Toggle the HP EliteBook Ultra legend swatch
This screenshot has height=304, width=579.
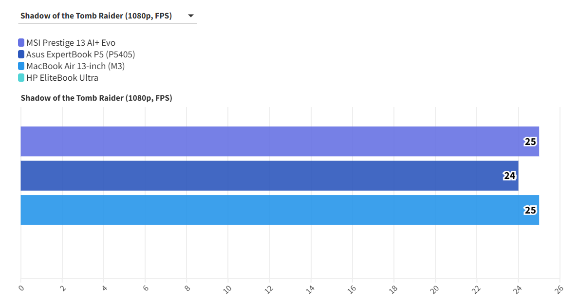[x=21, y=78]
